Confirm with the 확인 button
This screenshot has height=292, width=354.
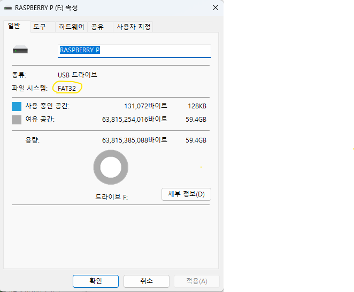pyautogui.click(x=96, y=281)
